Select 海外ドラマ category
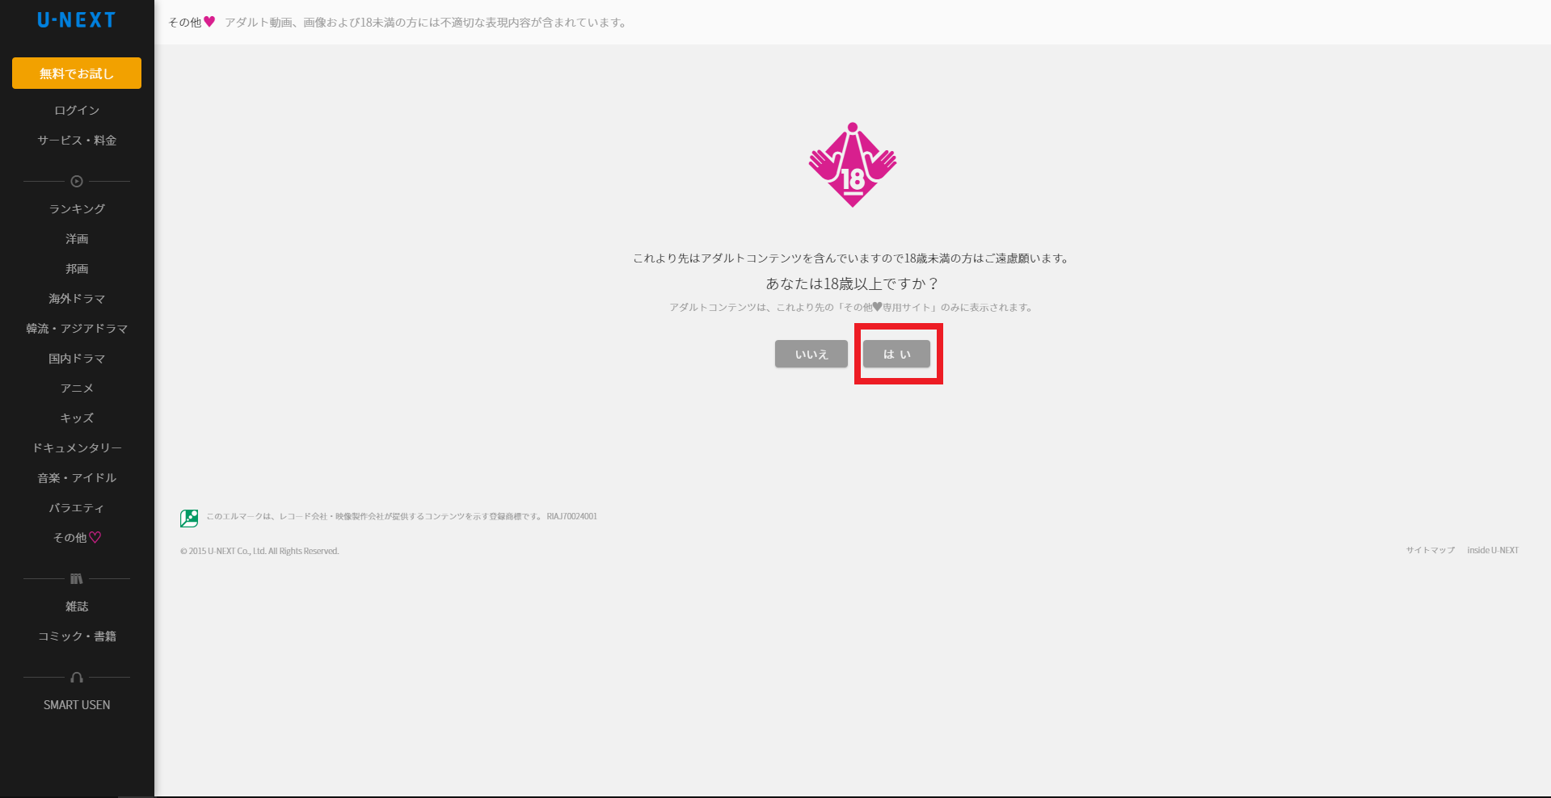The width and height of the screenshot is (1551, 798). click(x=77, y=299)
